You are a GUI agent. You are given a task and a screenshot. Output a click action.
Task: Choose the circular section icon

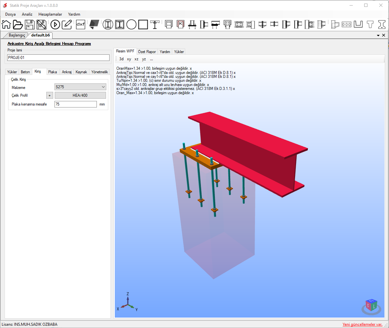pyautogui.click(x=131, y=24)
